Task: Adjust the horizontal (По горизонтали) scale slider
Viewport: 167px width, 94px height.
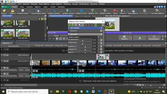Action: [85, 40]
